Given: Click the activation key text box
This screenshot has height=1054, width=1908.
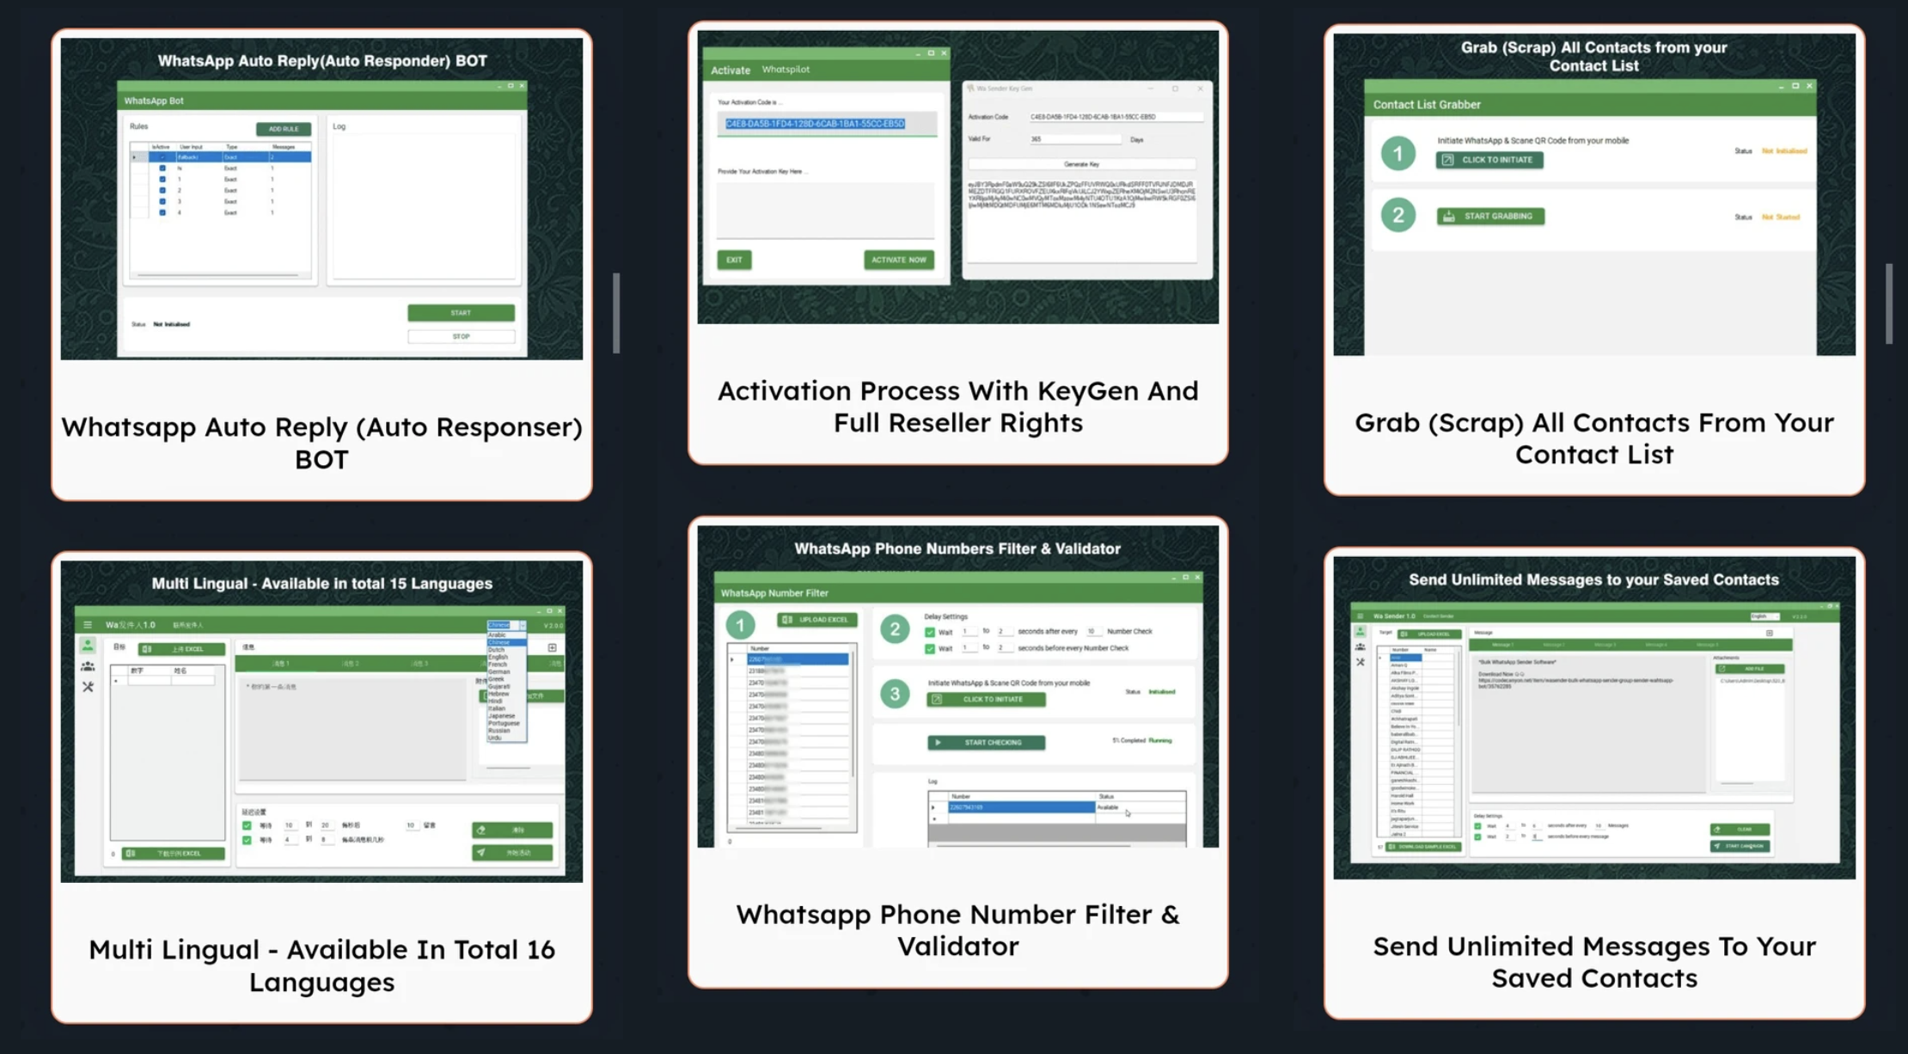Looking at the screenshot, I should click(x=825, y=209).
